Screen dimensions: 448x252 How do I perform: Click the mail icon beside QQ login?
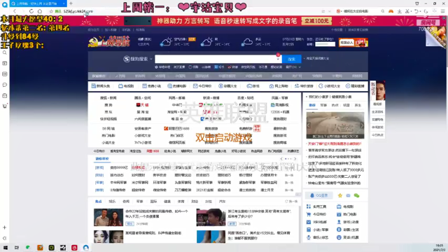(348, 195)
